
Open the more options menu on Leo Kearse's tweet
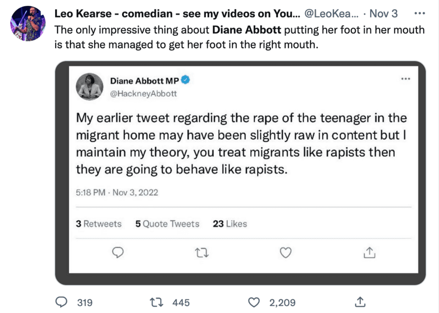[x=419, y=14]
